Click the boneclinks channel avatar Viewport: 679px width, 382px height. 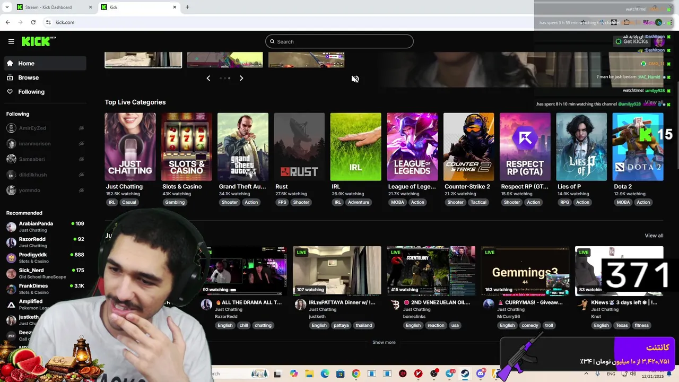click(395, 304)
